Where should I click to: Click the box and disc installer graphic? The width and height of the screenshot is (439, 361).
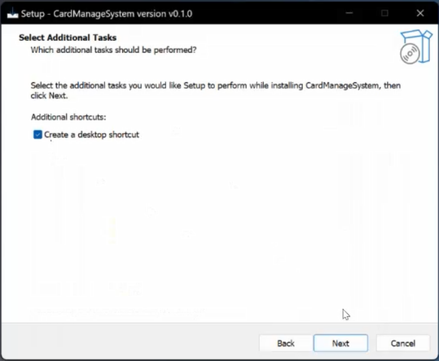click(x=417, y=46)
